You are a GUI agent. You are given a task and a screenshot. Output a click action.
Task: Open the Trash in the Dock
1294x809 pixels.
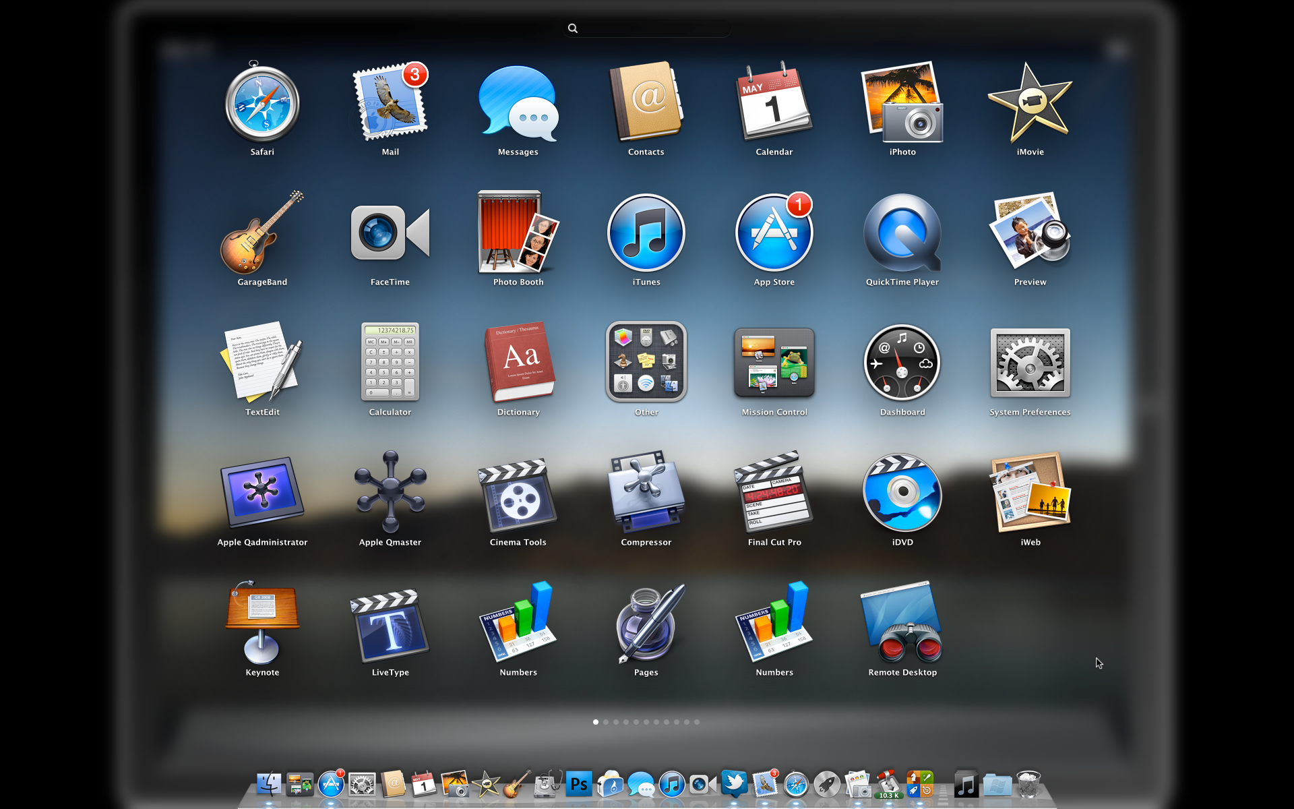click(1028, 784)
